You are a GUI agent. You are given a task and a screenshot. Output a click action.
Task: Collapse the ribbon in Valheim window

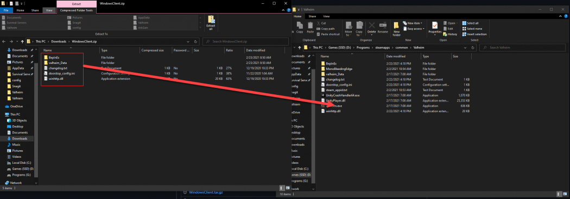tap(561, 16)
